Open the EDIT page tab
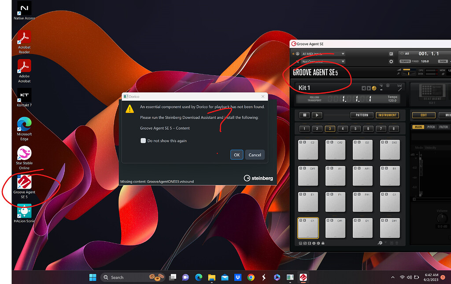The height and width of the screenshot is (284, 451). tap(423, 115)
